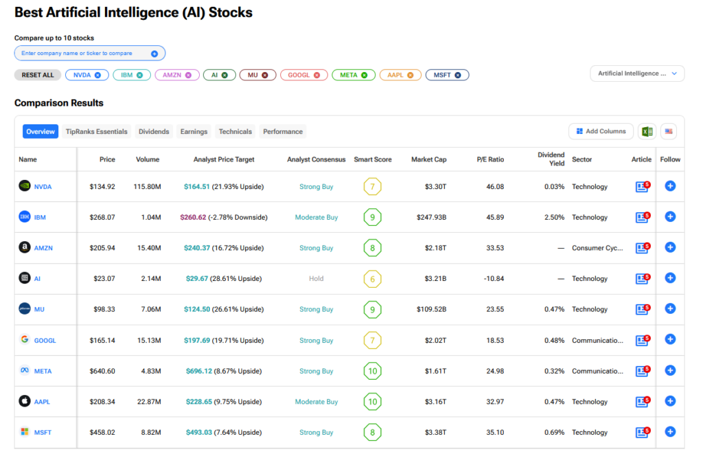Viewport: 703px width, 454px height.
Task: Switch to the Overview tab
Action: (x=41, y=131)
